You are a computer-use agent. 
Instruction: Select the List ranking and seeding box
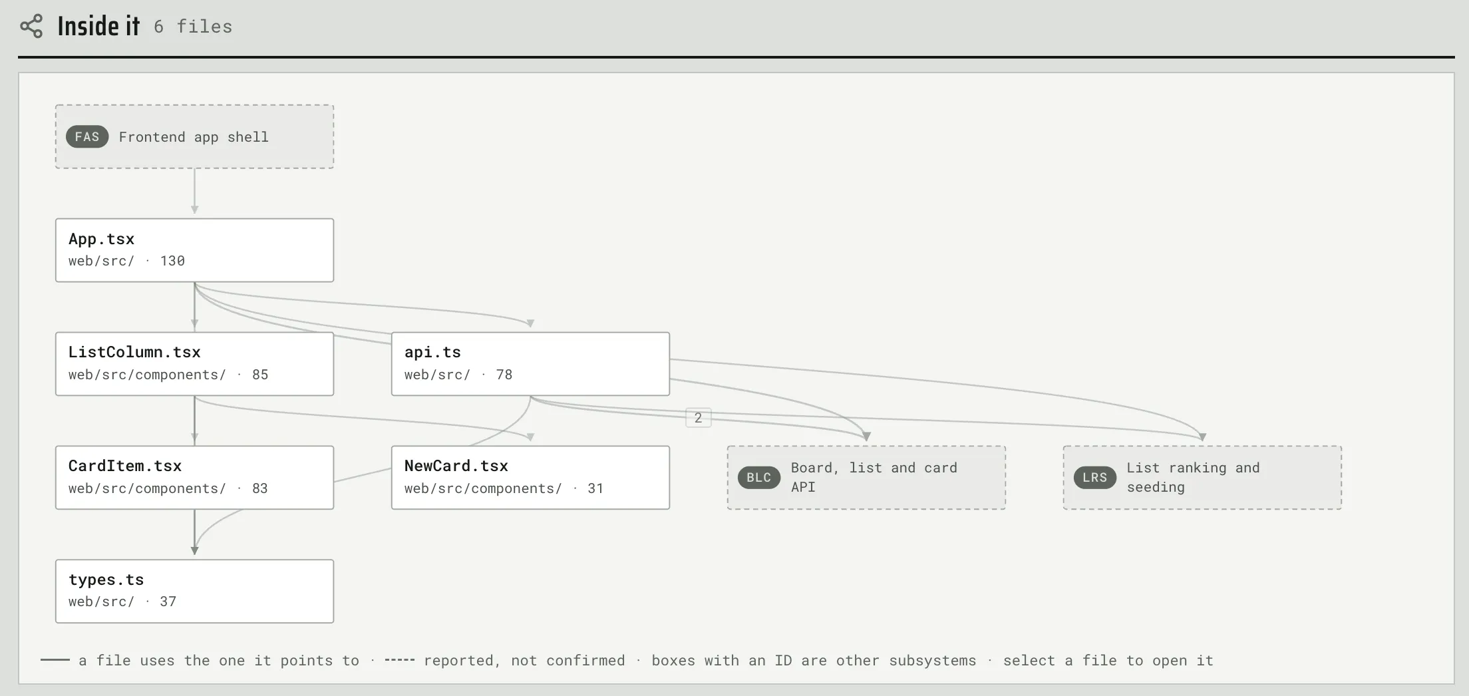pyautogui.click(x=1202, y=478)
